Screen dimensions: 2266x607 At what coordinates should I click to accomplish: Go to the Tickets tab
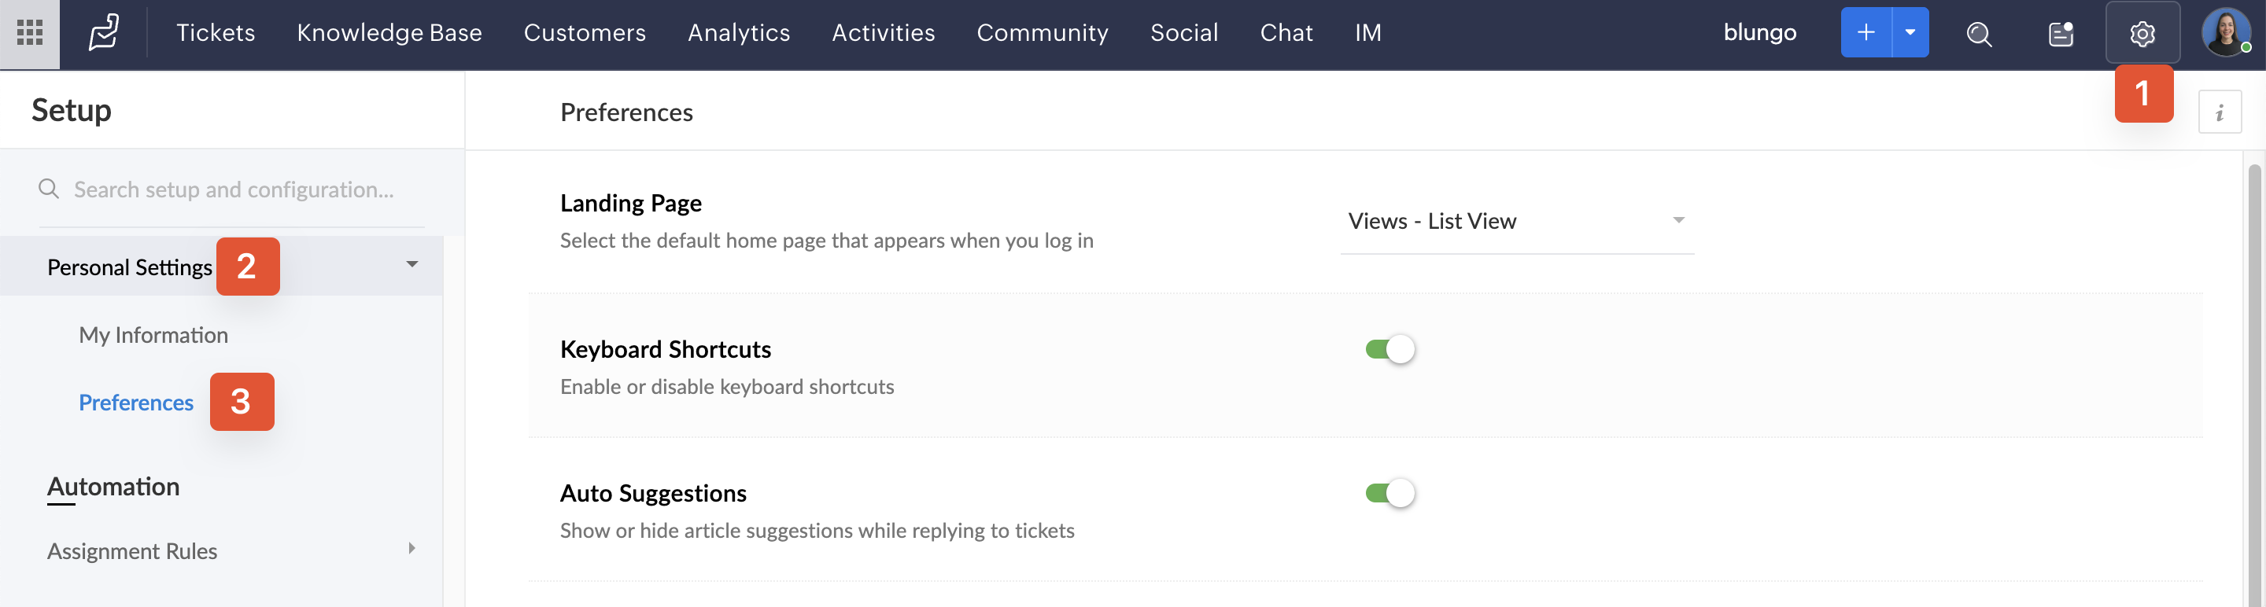coord(216,33)
